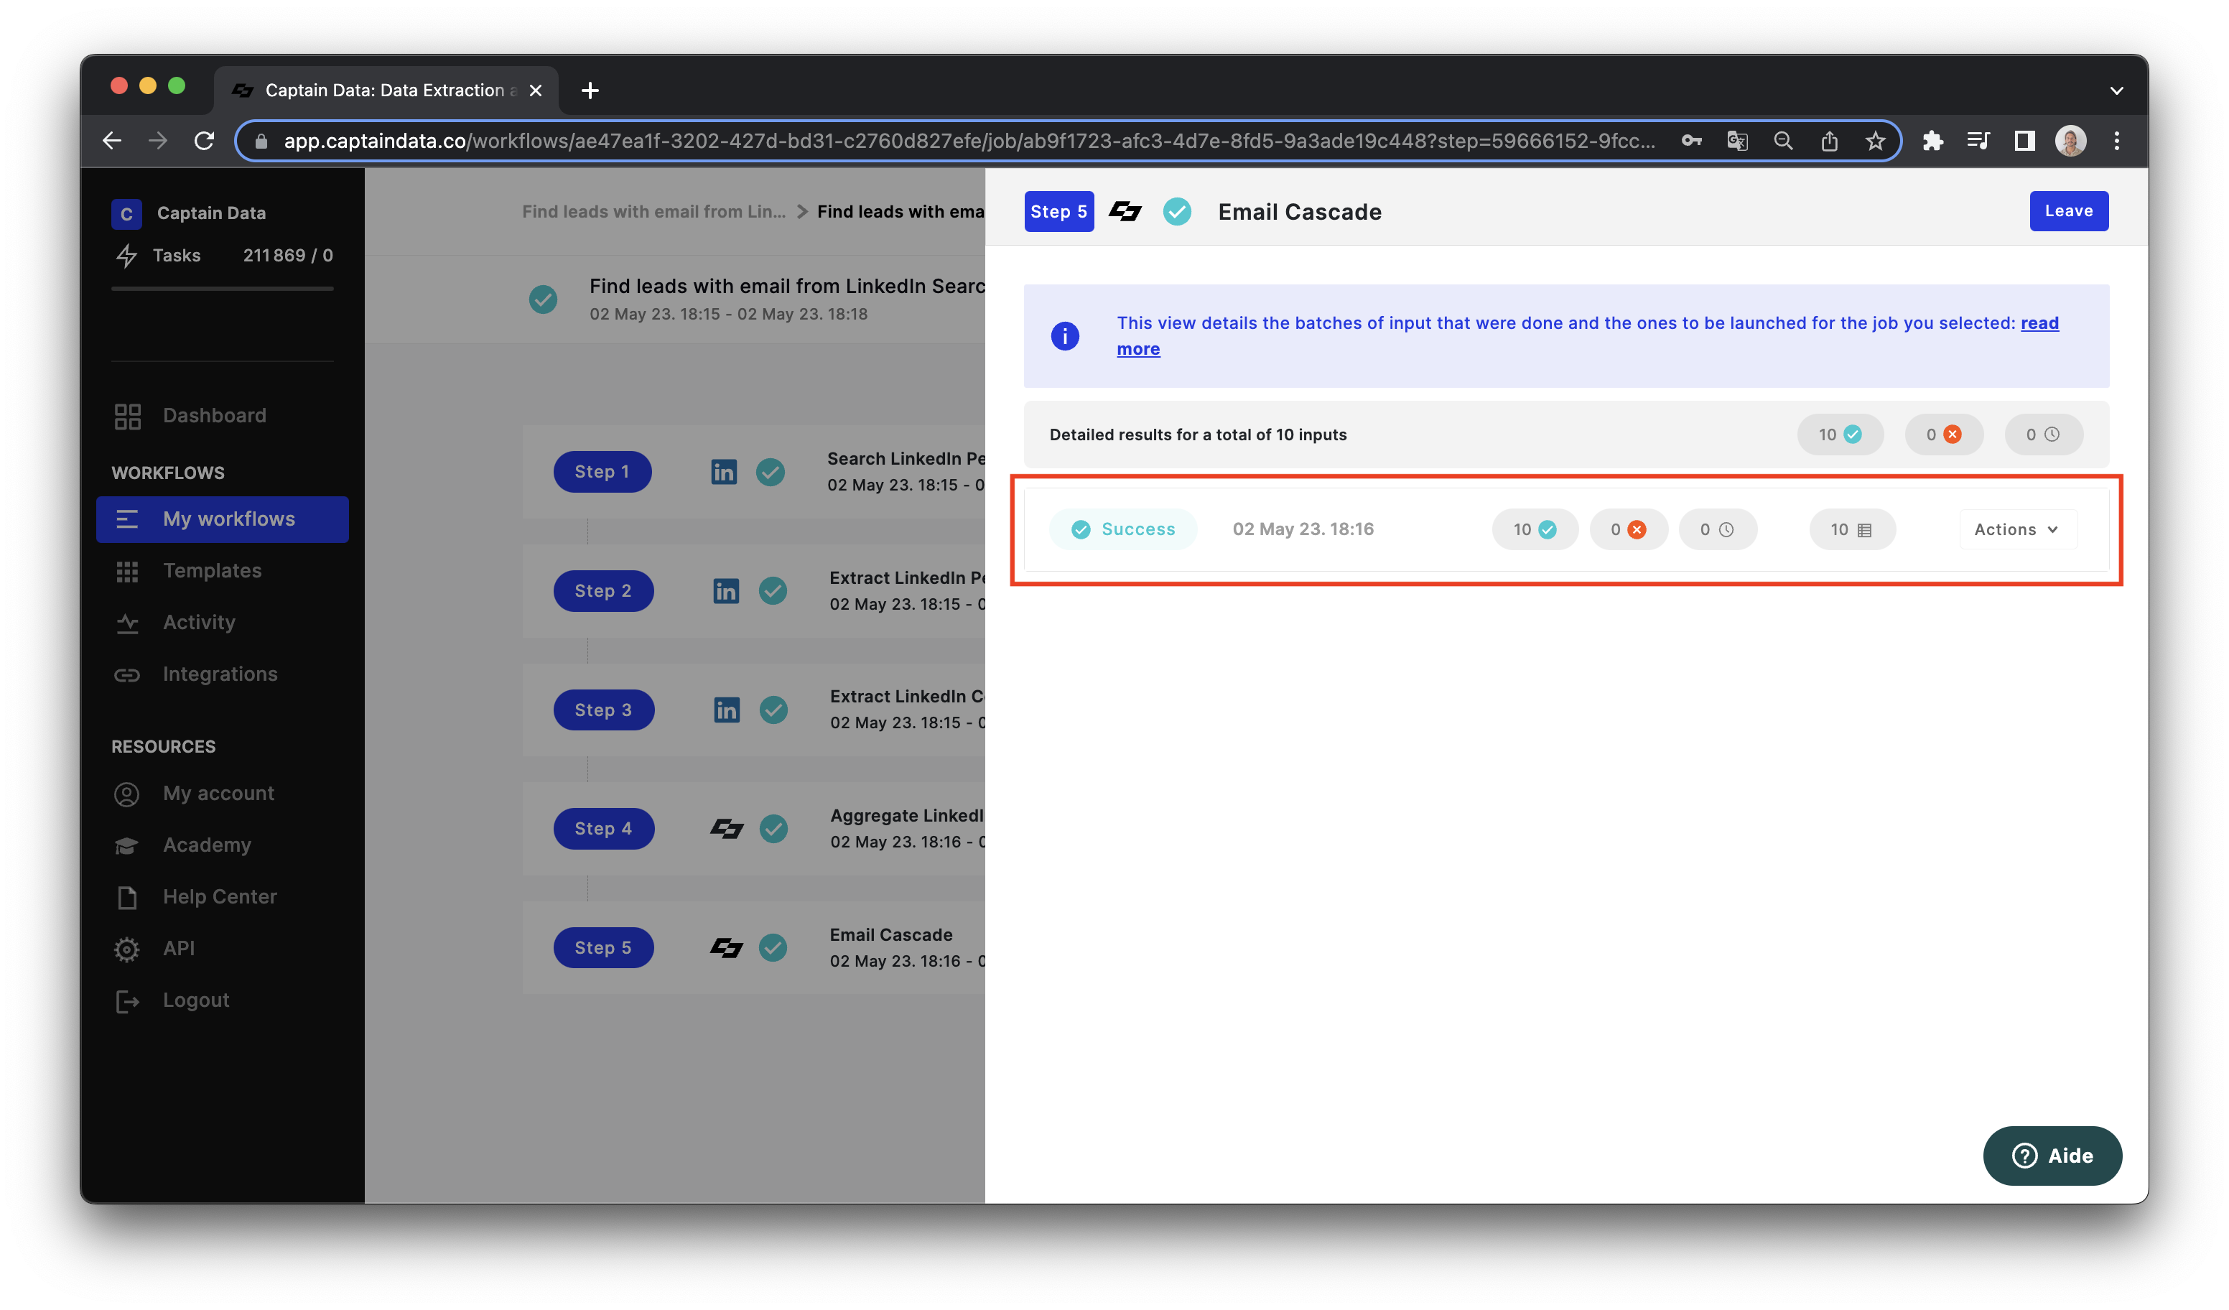This screenshot has width=2229, height=1310.
Task: Open the Chrome three-dot menu
Action: pyautogui.click(x=2117, y=141)
